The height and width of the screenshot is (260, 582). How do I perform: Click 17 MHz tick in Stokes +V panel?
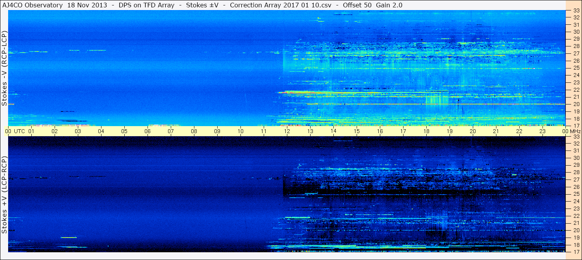pyautogui.click(x=576, y=251)
